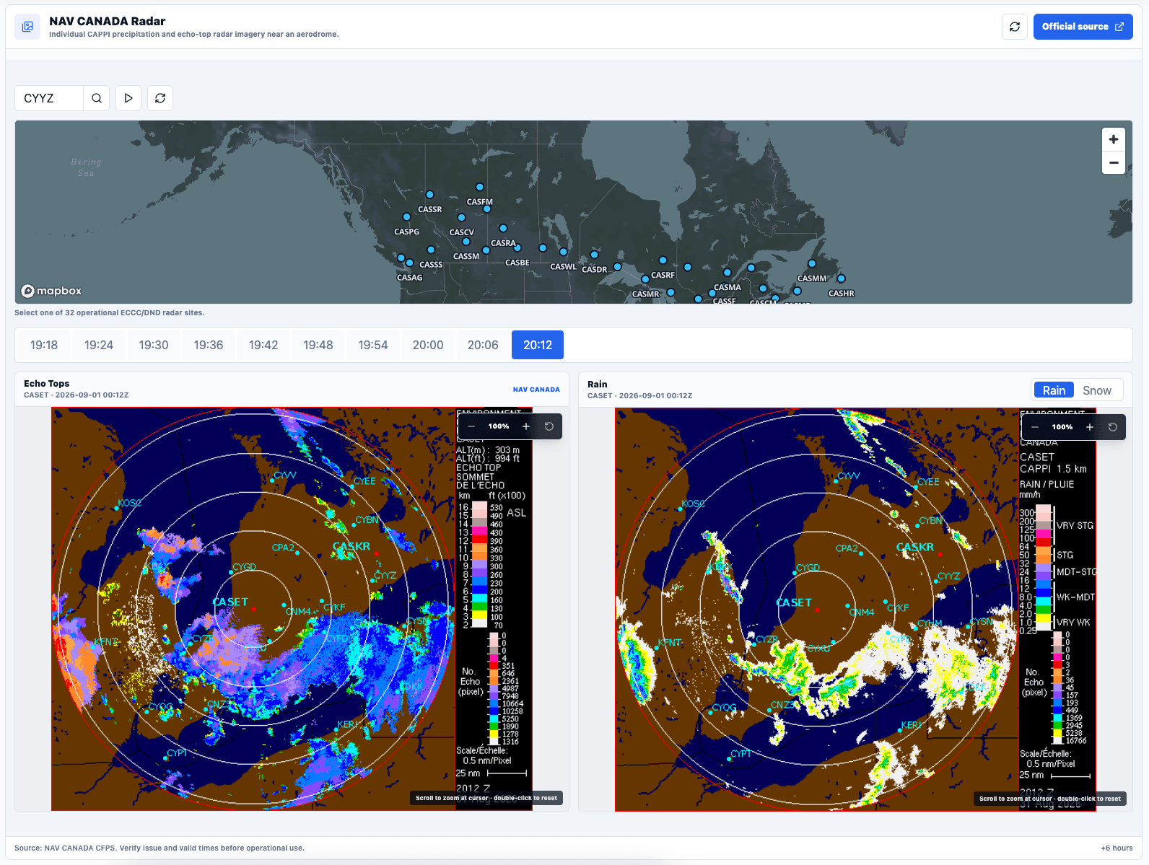Switch precipitation view to Snow
The image size is (1149, 865).
coord(1097,390)
